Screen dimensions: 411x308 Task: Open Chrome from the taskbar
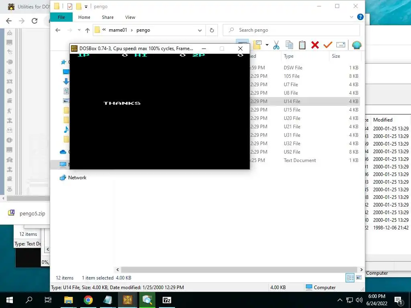(88, 300)
